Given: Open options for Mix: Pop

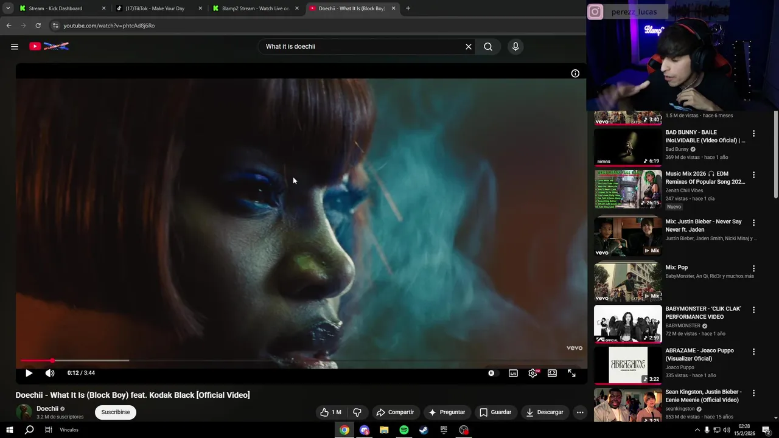Looking at the screenshot, I should click(x=753, y=268).
